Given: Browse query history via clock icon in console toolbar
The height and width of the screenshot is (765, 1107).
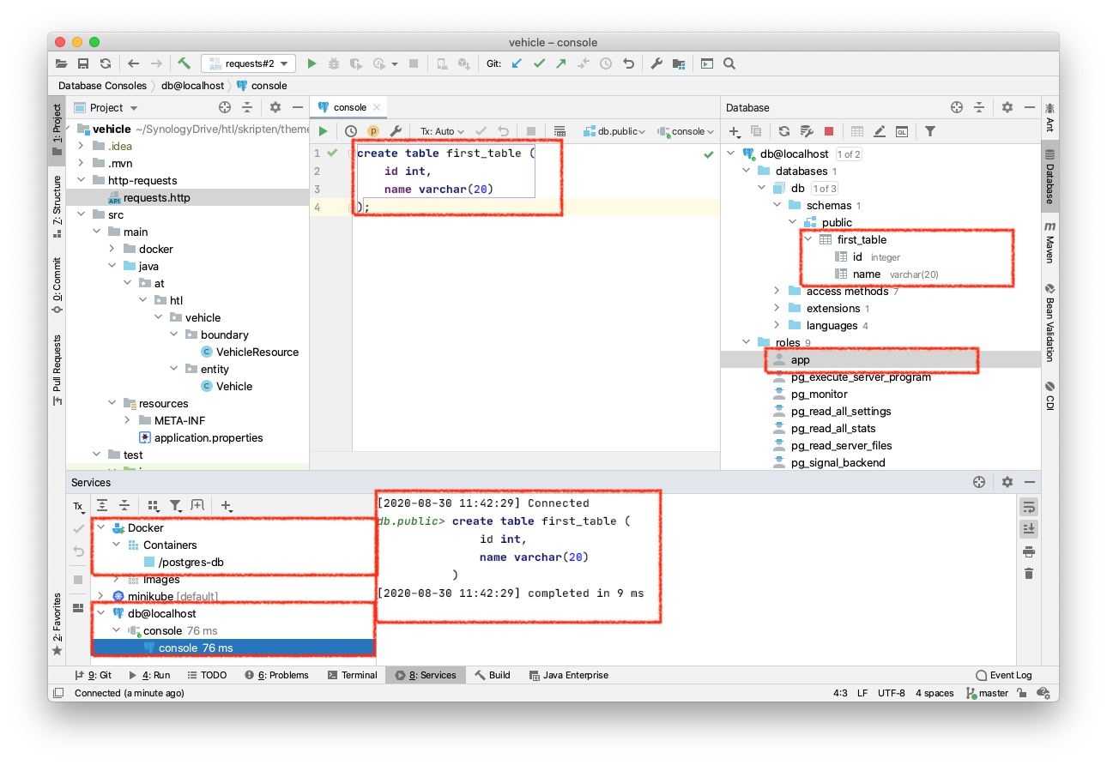Looking at the screenshot, I should pos(351,131).
